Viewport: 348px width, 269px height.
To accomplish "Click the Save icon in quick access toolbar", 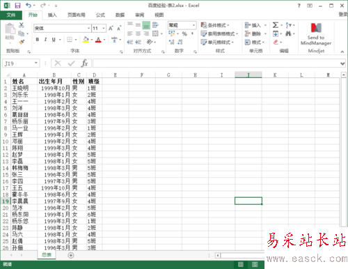I will click(17, 6).
